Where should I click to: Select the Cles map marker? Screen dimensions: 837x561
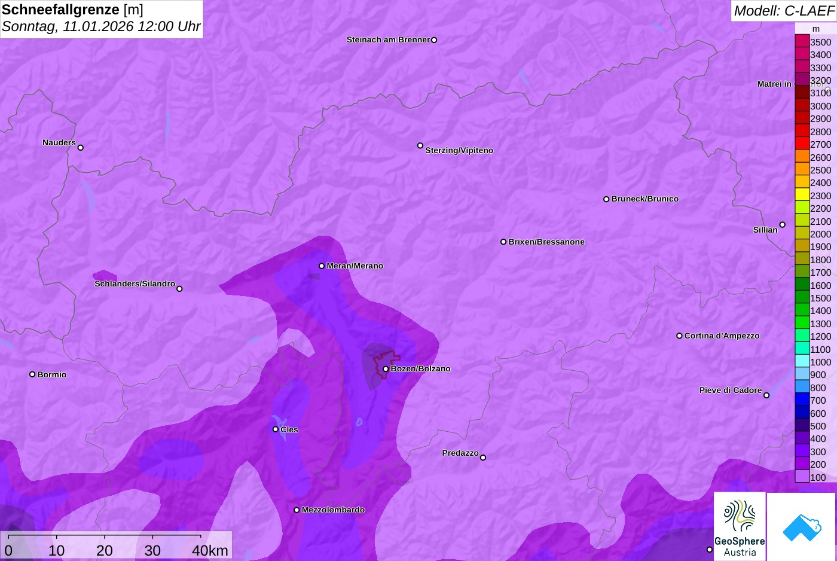[x=276, y=429]
